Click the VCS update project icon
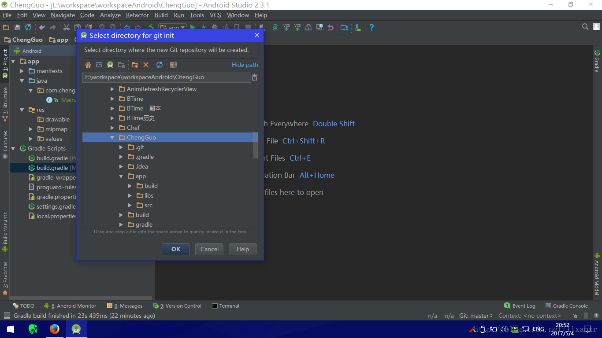This screenshot has height=338, width=602. [x=286, y=27]
